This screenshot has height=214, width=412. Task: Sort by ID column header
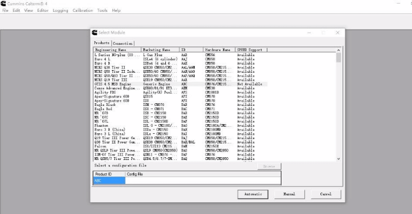click(x=192, y=50)
